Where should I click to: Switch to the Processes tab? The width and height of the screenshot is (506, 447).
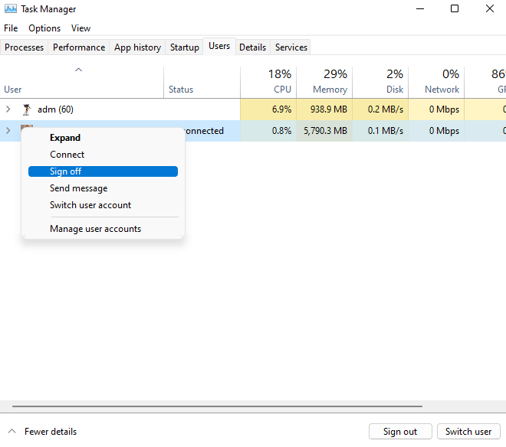click(x=25, y=47)
